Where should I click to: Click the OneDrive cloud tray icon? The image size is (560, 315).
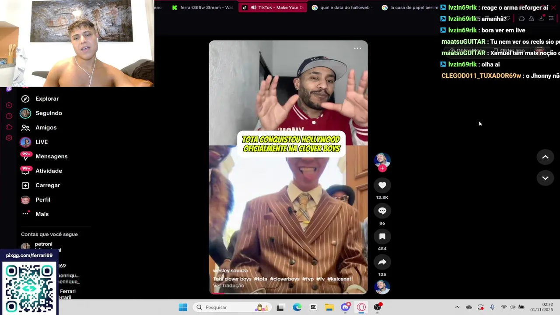pos(469,307)
